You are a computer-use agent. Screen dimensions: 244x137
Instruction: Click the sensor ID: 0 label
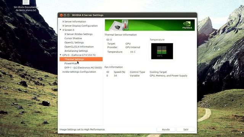click(109, 40)
